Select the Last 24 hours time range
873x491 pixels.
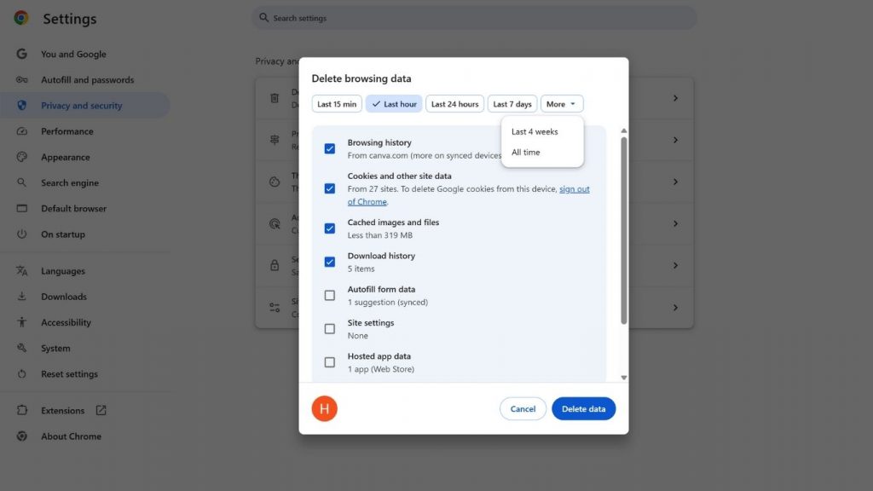[454, 104]
